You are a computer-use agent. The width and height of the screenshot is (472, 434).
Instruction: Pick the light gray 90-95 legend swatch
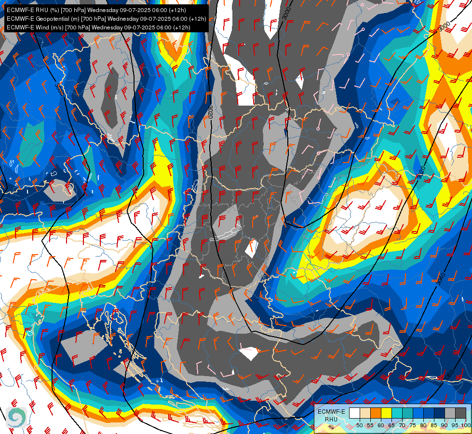(450, 413)
